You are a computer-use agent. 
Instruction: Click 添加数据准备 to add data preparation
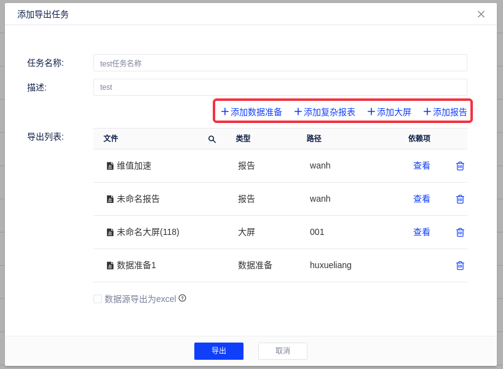251,112
